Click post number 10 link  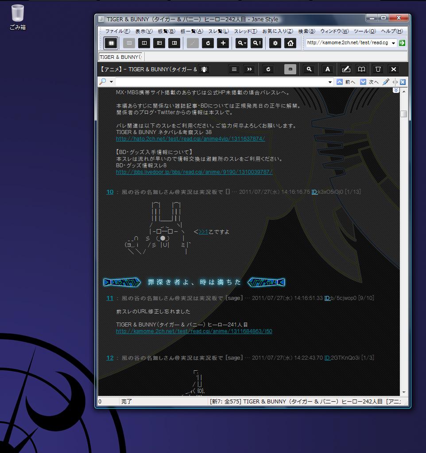point(110,192)
